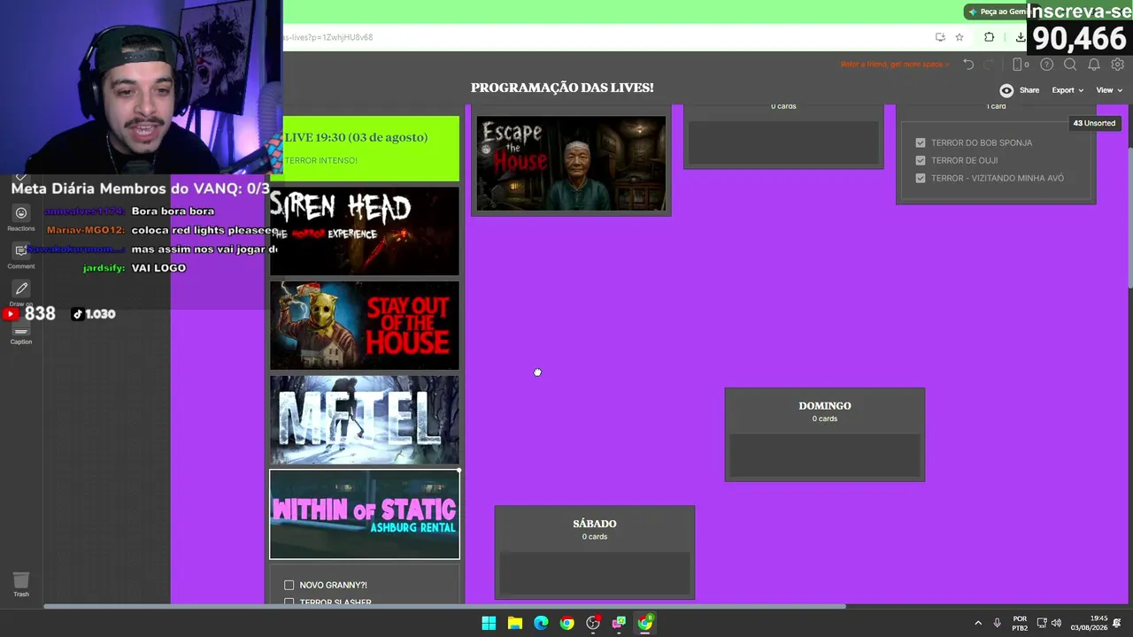
Task: Select the Within of Static image card
Action: pos(365,514)
